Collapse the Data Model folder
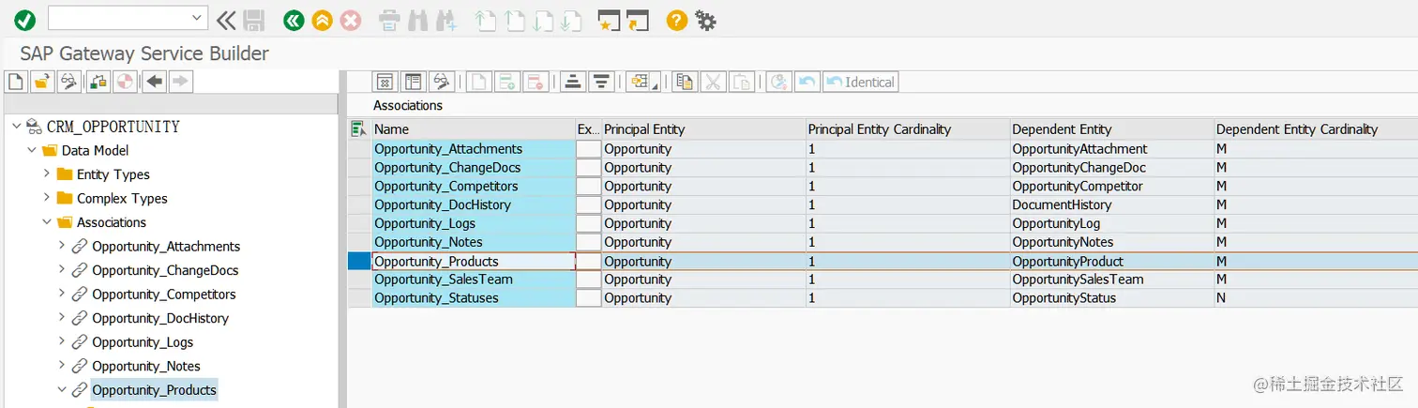The height and width of the screenshot is (408, 1418). tap(32, 150)
